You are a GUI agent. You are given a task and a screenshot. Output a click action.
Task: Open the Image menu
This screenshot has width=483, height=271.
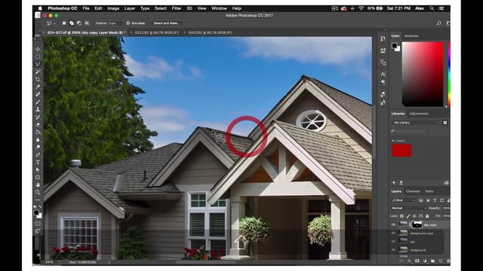point(113,8)
